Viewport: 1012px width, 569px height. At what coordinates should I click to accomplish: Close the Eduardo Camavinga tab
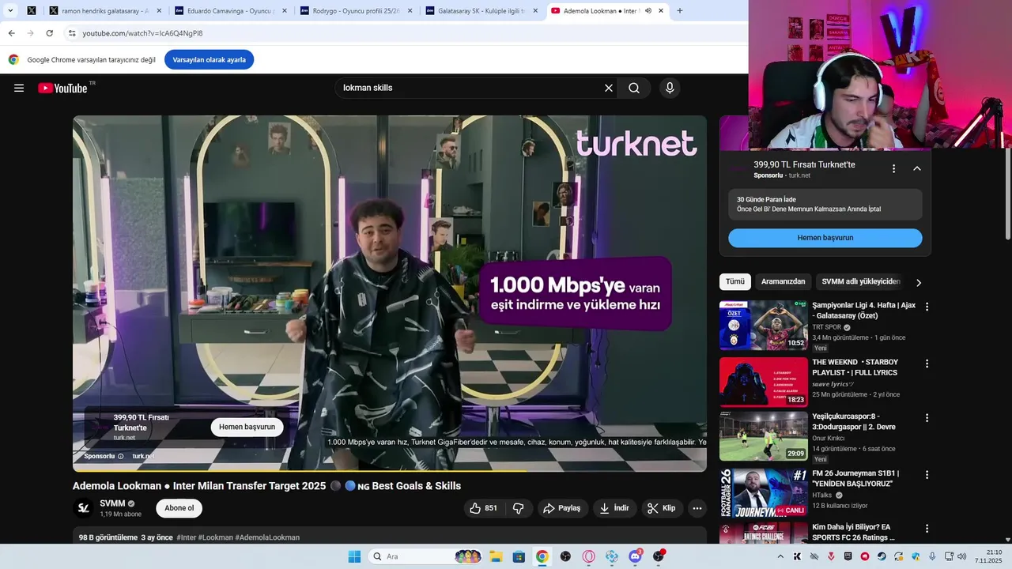coord(285,11)
